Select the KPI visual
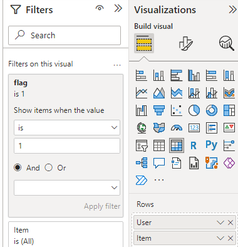This screenshot has height=247, width=238. (229, 128)
